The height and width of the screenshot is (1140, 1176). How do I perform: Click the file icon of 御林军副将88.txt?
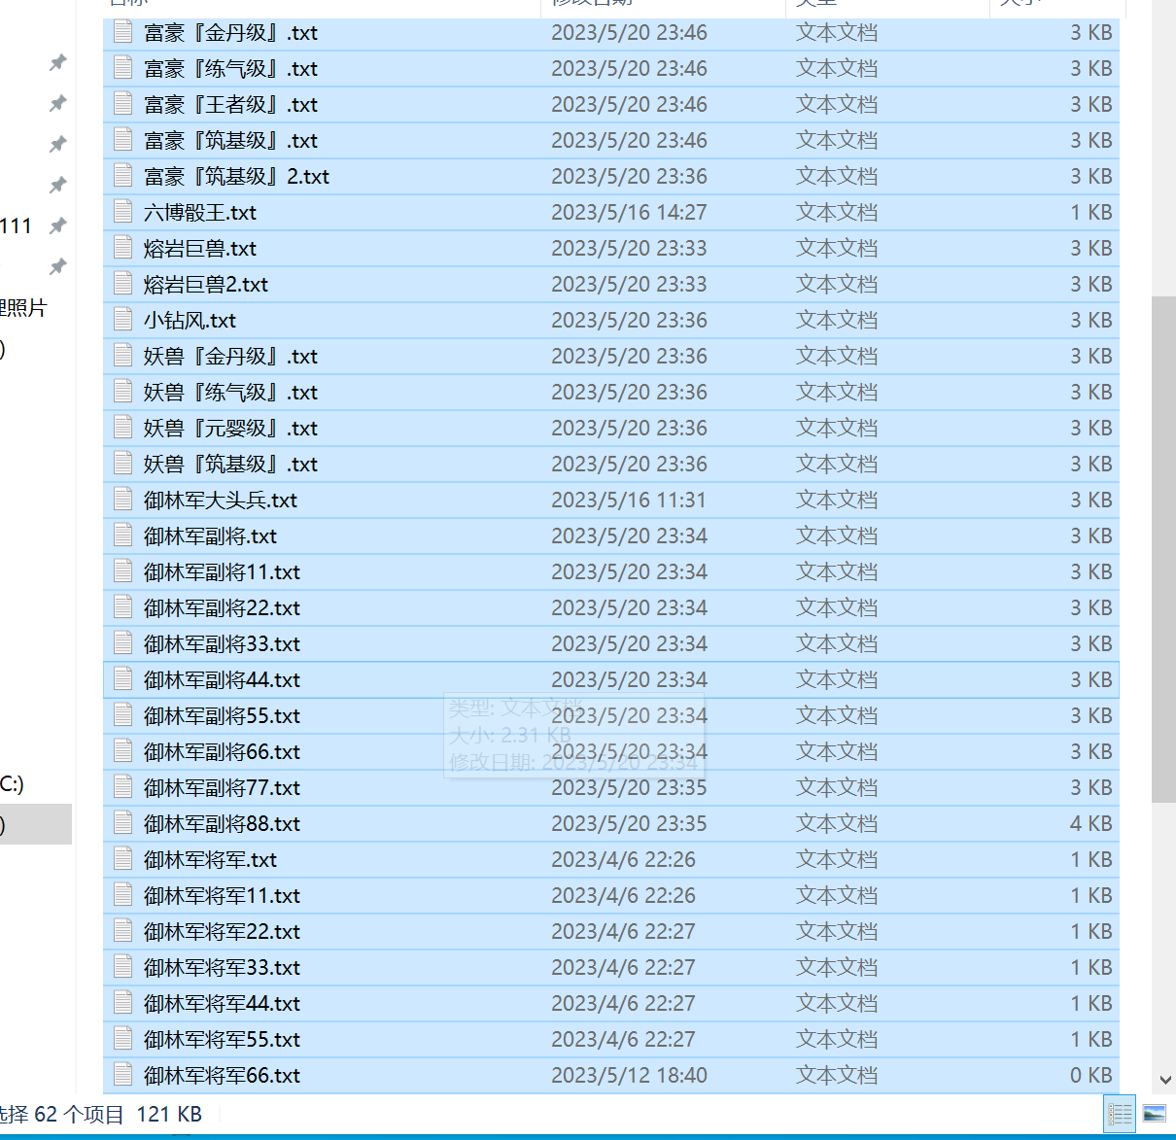122,823
